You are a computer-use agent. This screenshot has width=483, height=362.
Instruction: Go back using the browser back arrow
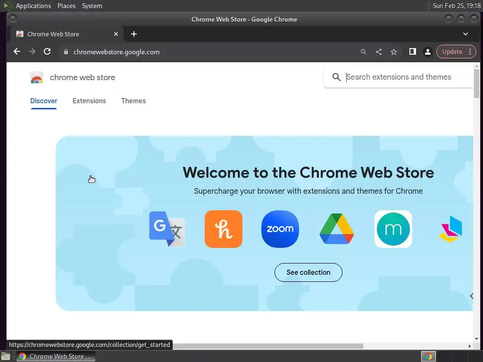point(17,52)
